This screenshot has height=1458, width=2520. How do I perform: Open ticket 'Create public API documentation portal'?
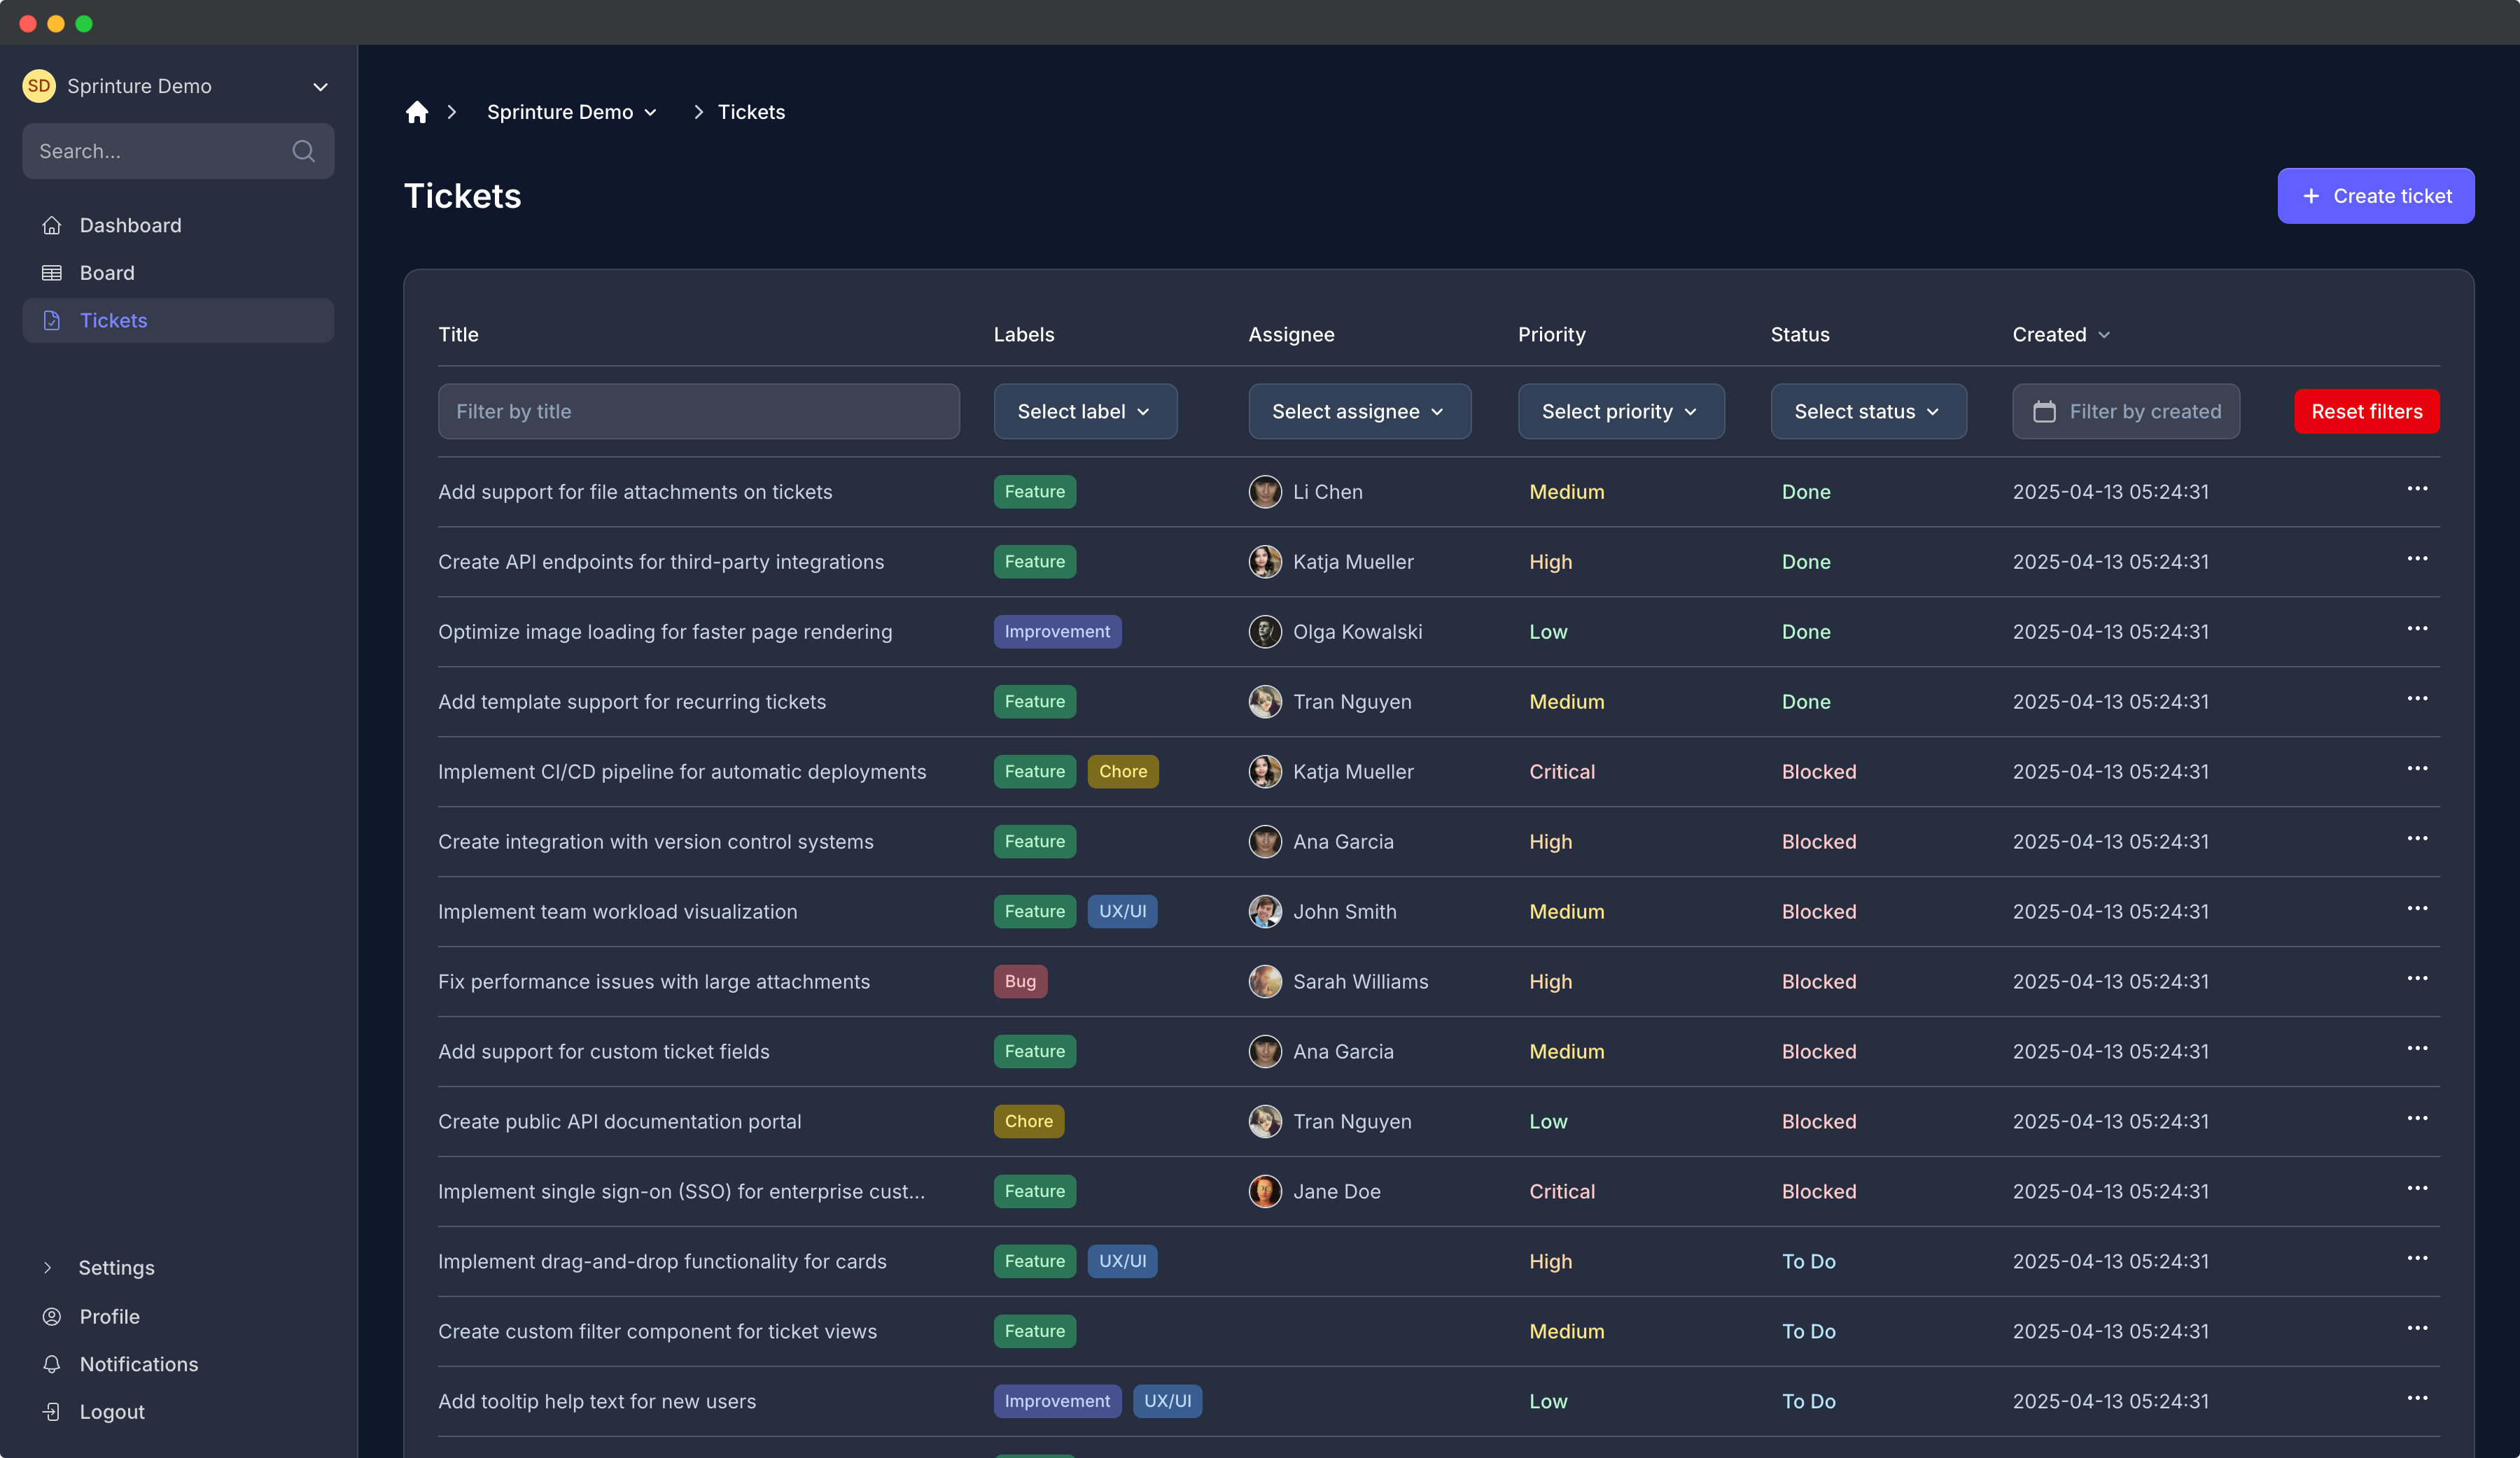pyautogui.click(x=620, y=1121)
